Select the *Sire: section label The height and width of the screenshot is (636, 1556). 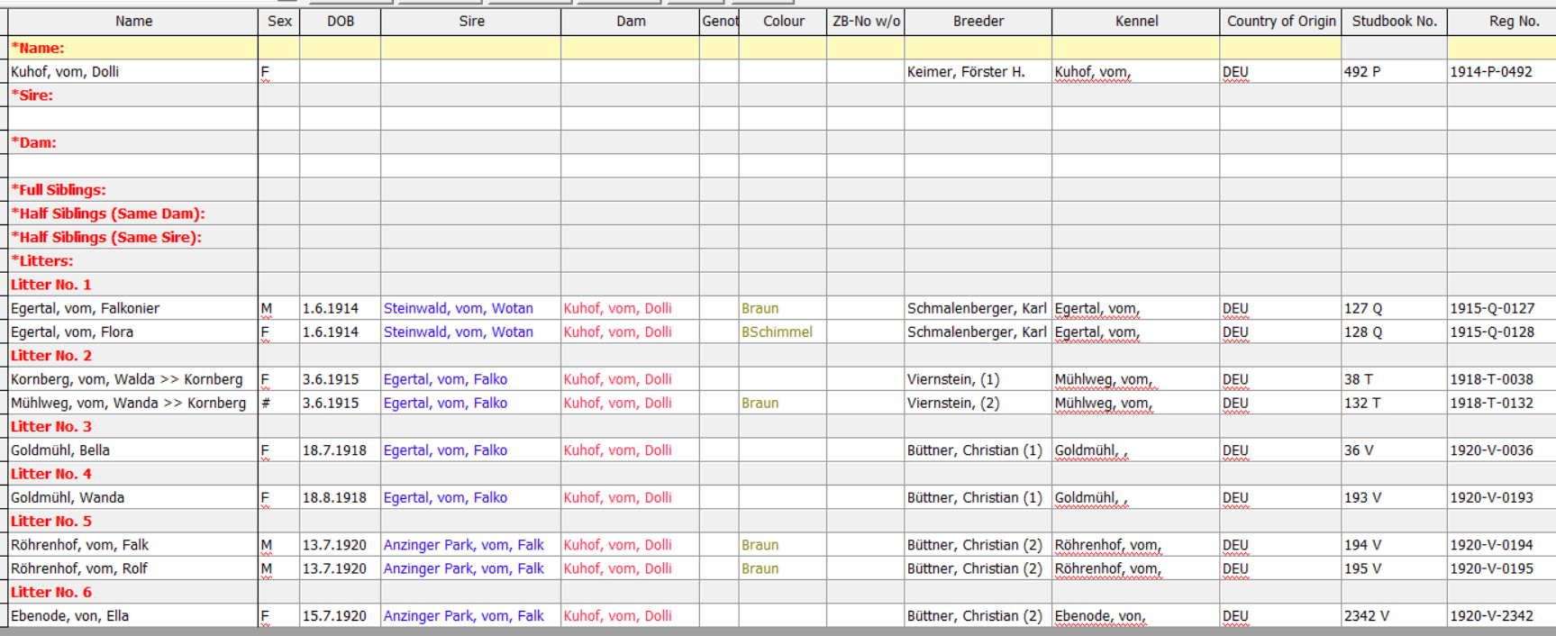pyautogui.click(x=32, y=95)
